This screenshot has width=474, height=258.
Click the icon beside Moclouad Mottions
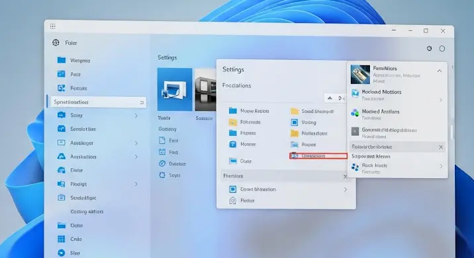pos(355,94)
